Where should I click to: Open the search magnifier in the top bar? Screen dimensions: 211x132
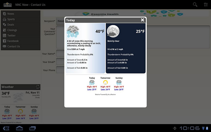coord(195,4)
